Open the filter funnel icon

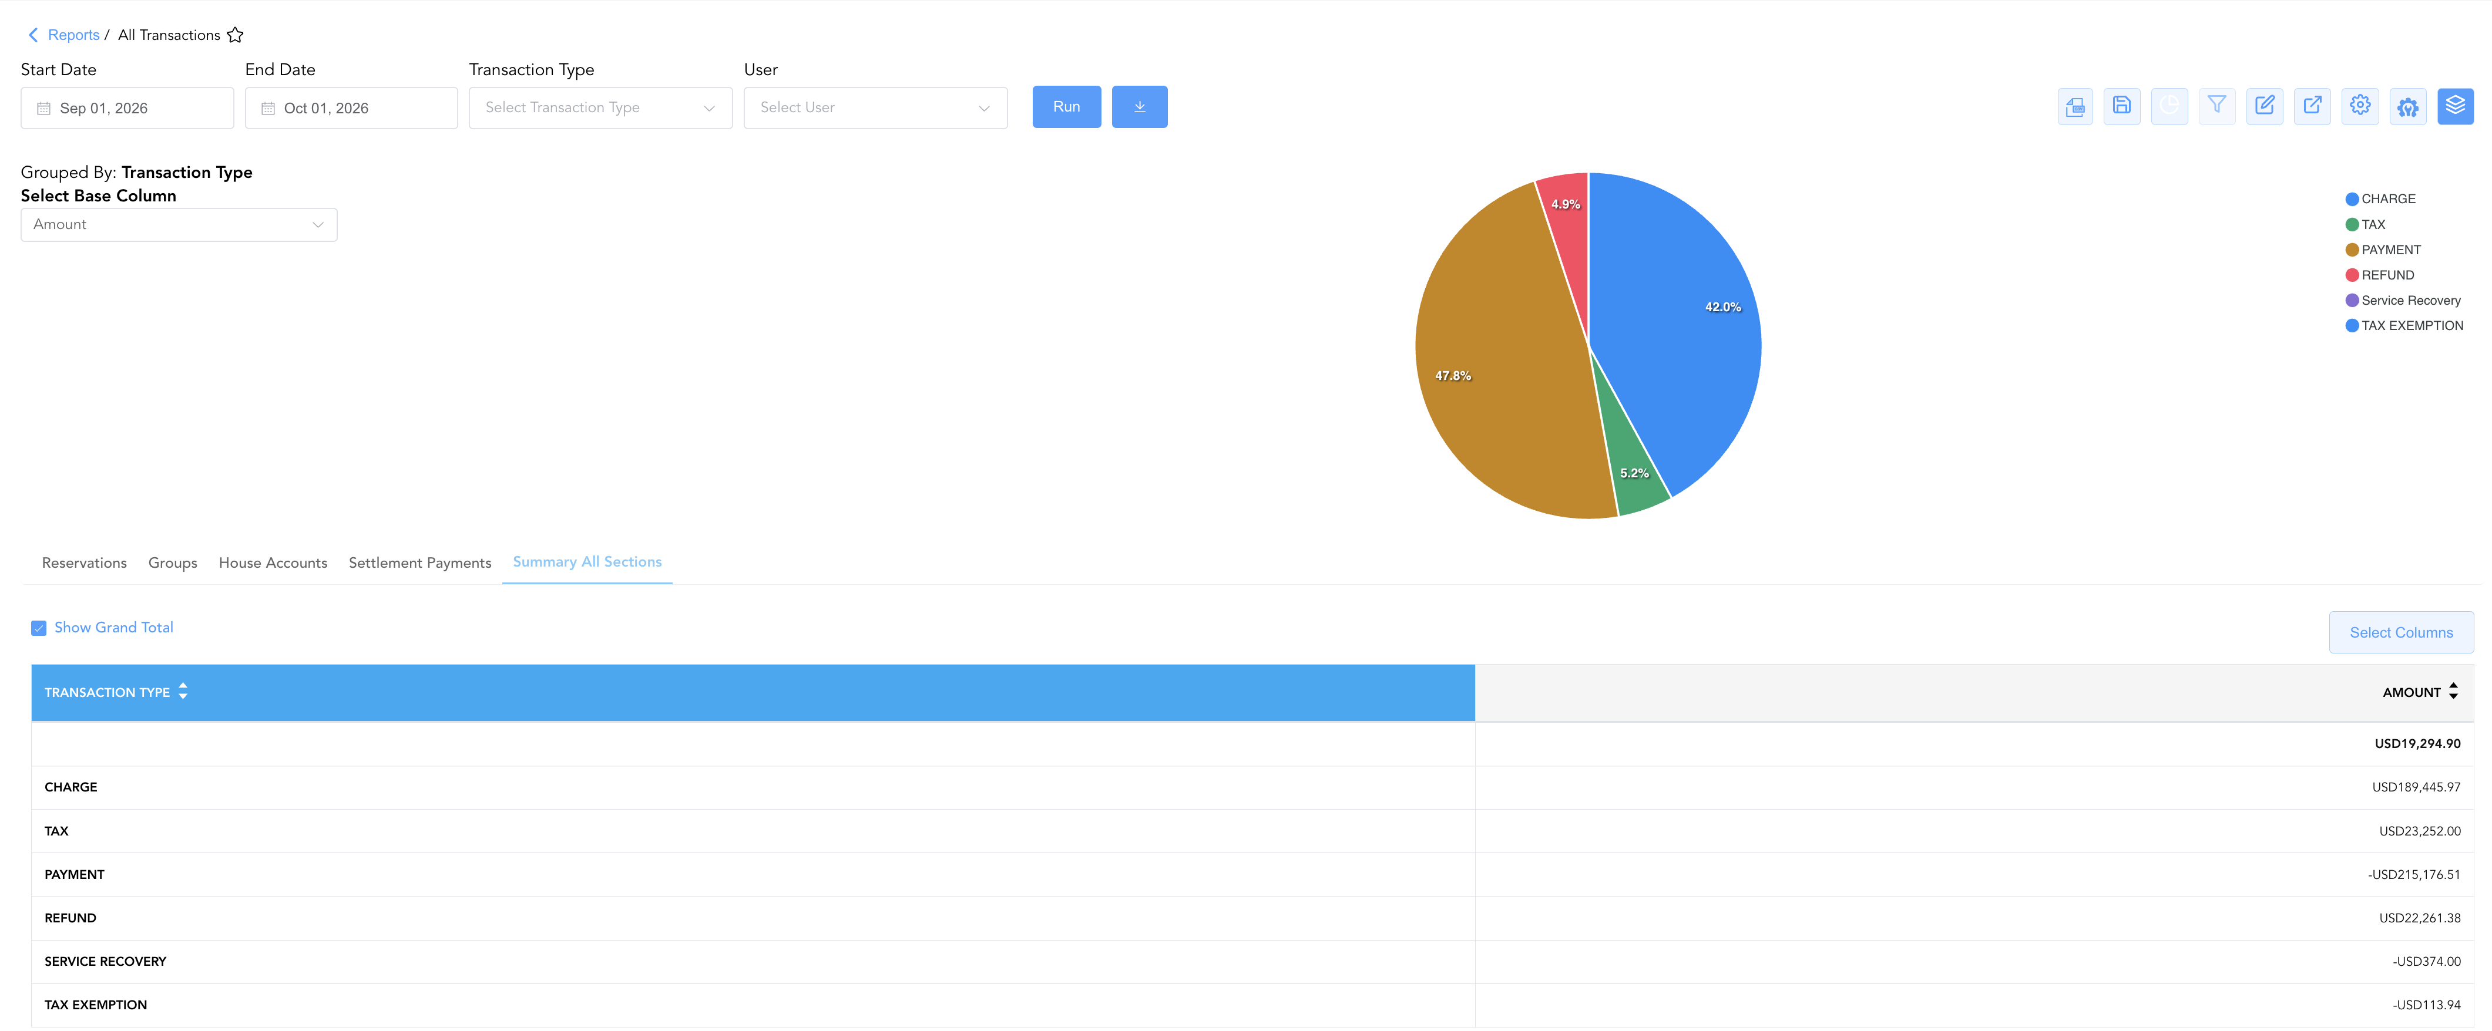click(2216, 106)
